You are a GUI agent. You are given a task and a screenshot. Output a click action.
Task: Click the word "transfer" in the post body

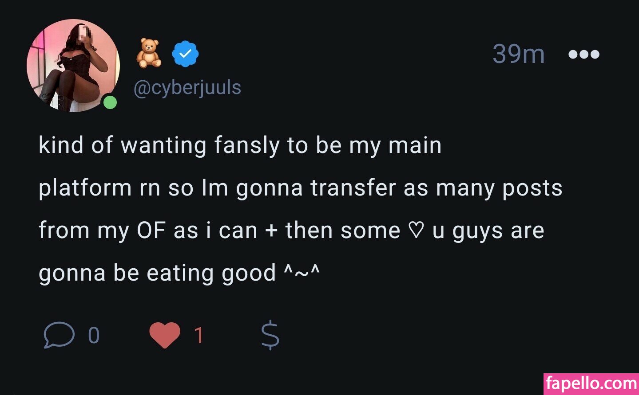(x=353, y=188)
